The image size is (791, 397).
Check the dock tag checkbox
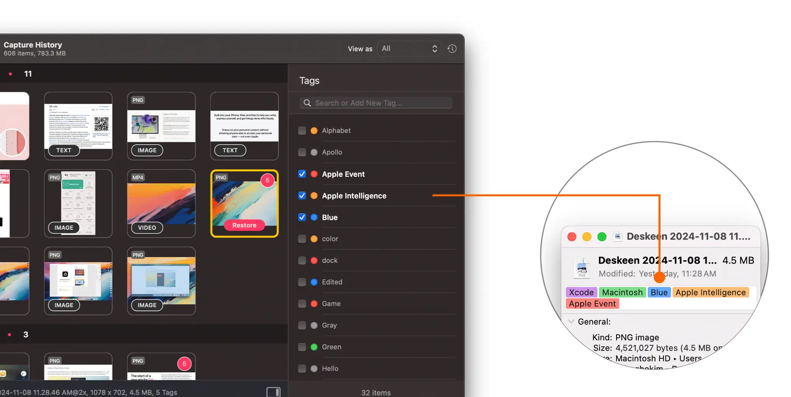(x=302, y=260)
